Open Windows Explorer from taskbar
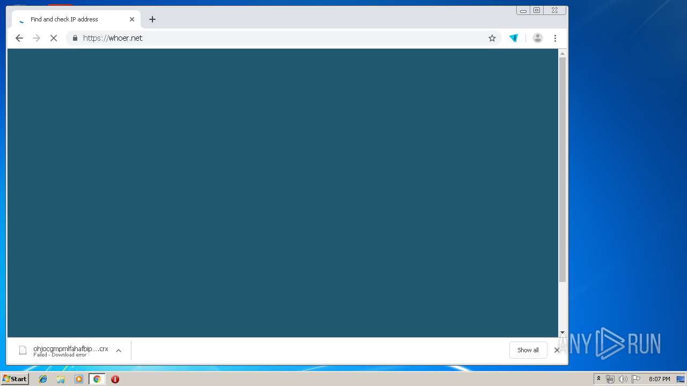The height and width of the screenshot is (386, 687). 61,379
